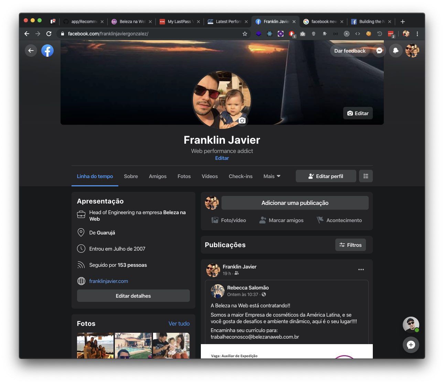The width and height of the screenshot is (444, 384).
Task: Switch to Building the New tab
Action: (371, 21)
